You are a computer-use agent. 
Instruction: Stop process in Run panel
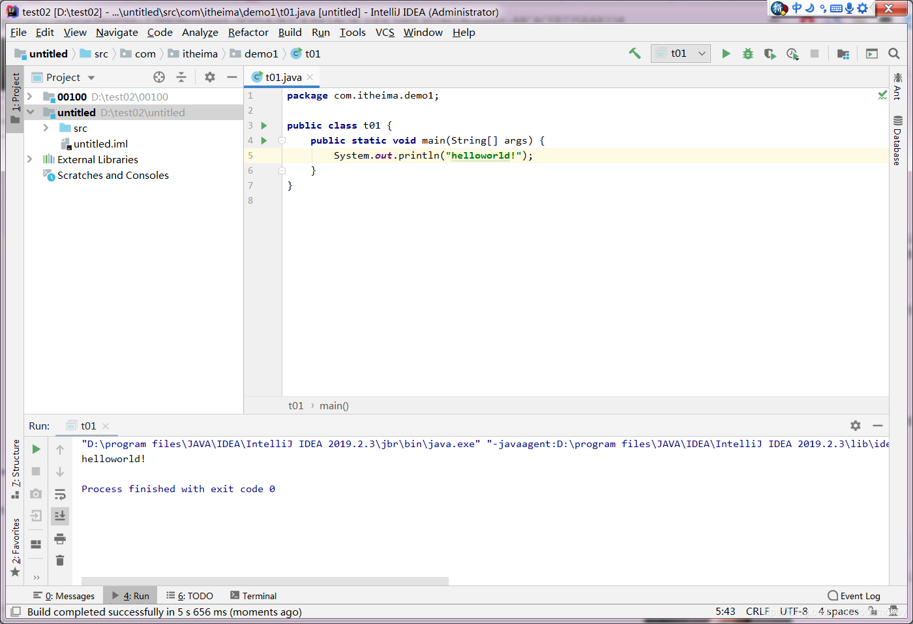[37, 471]
